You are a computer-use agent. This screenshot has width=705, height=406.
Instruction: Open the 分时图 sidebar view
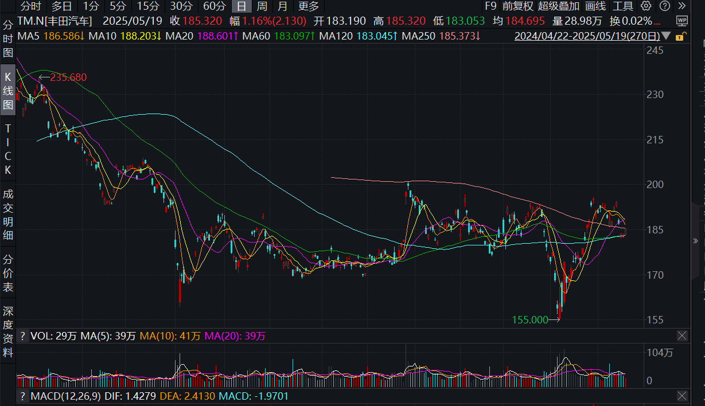pos(8,40)
